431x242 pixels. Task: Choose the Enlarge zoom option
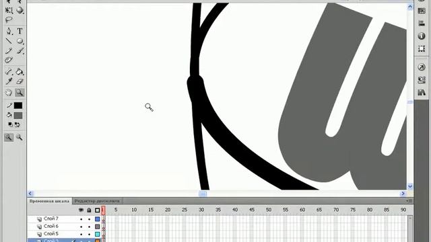pos(9,137)
